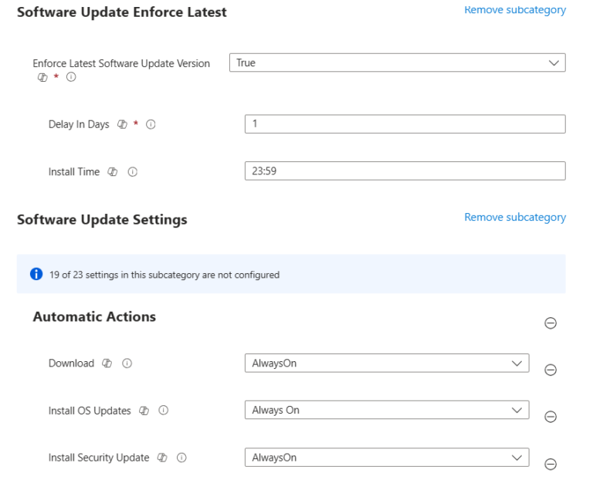593x480 pixels.
Task: Open Enforce Latest Software Update Version dropdown
Action: click(x=398, y=63)
